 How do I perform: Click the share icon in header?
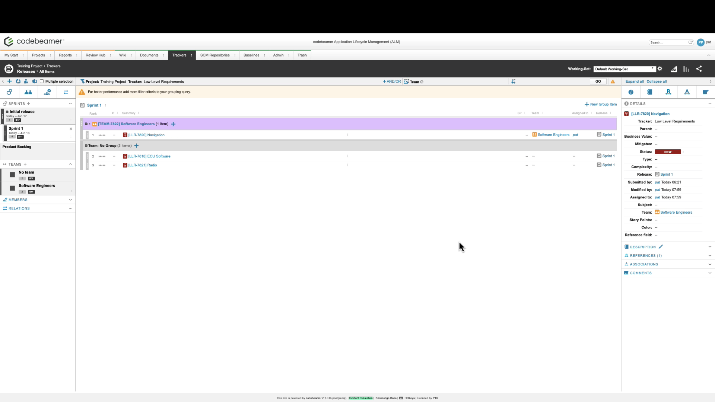click(x=699, y=69)
